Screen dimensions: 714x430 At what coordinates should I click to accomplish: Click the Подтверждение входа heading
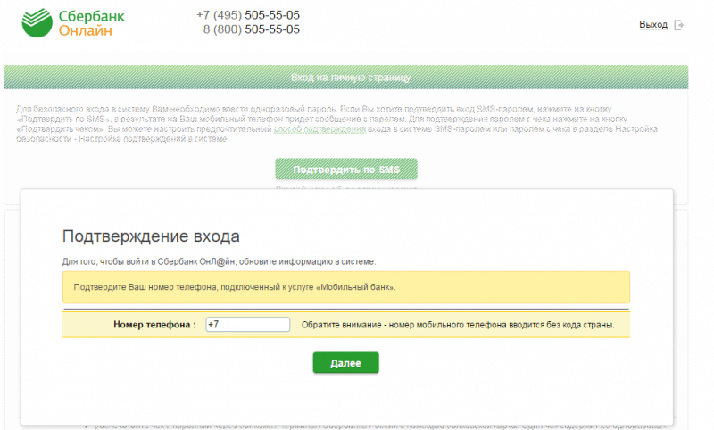point(151,236)
